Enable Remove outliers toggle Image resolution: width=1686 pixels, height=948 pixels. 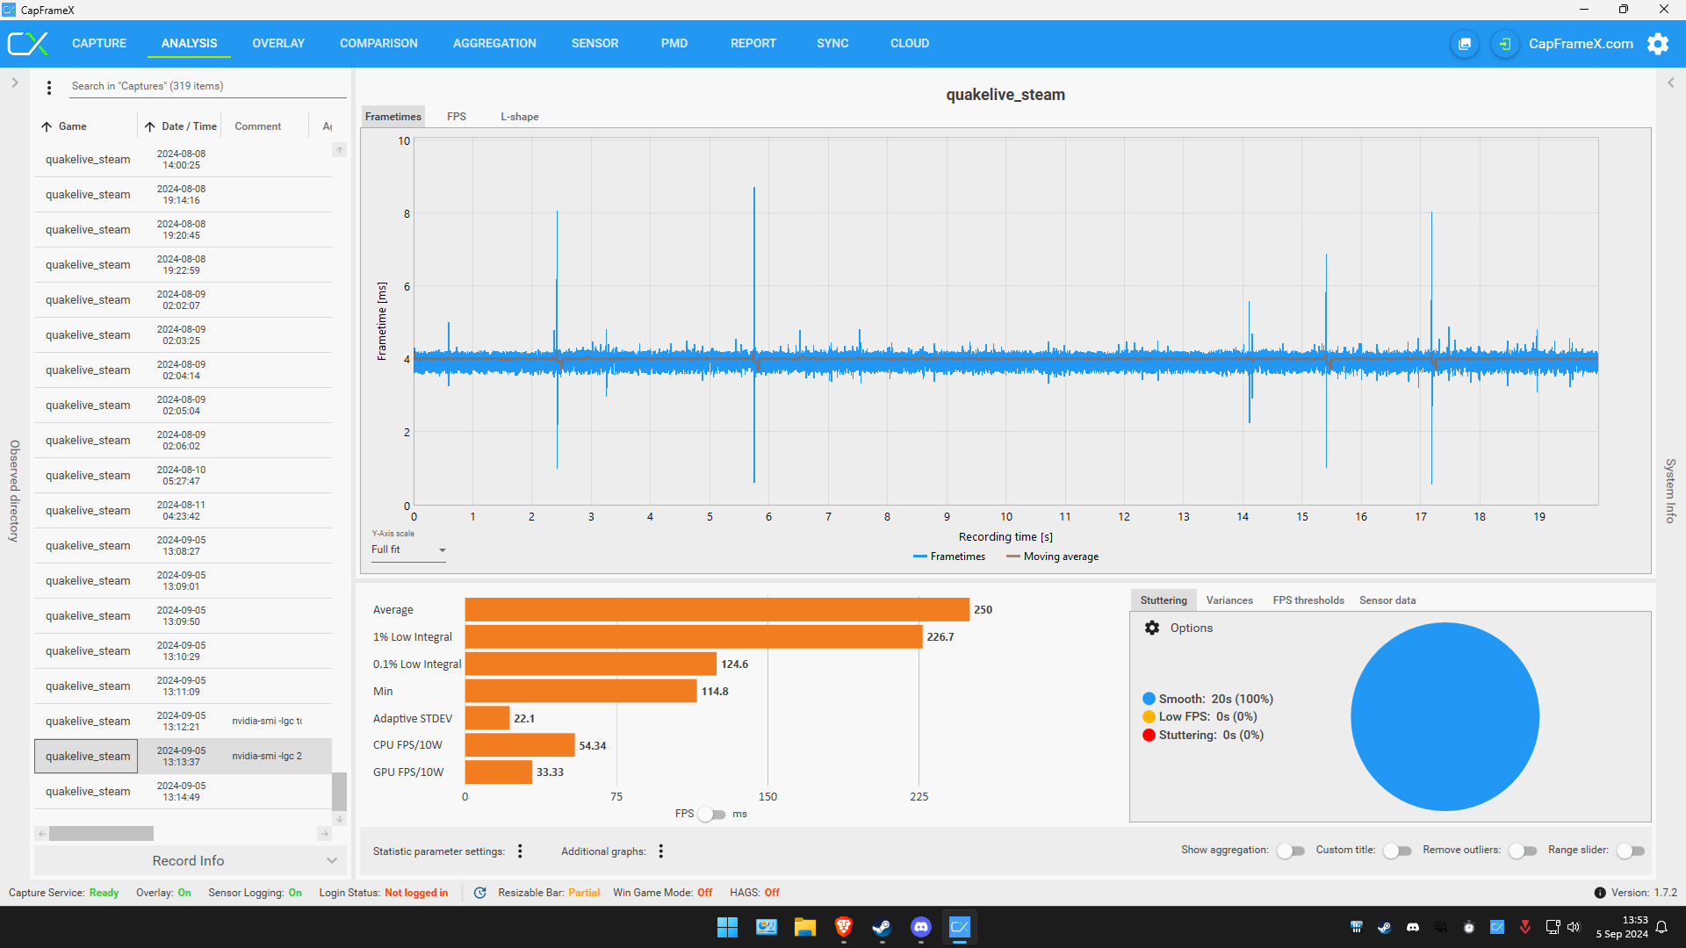point(1523,851)
